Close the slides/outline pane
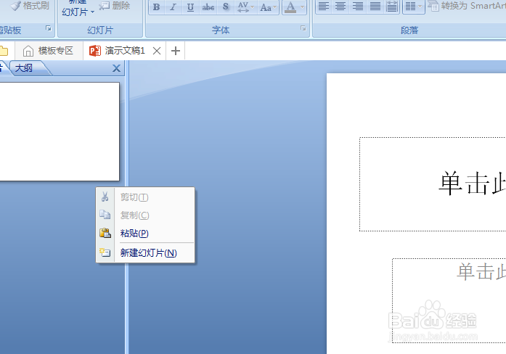 pos(116,68)
